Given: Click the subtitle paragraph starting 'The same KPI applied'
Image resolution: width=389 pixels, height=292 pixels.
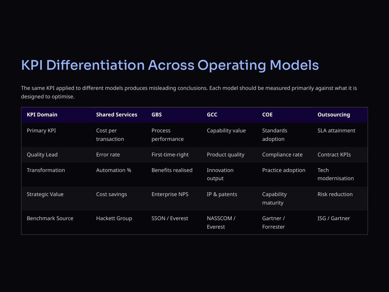Looking at the screenshot, I should tap(189, 92).
